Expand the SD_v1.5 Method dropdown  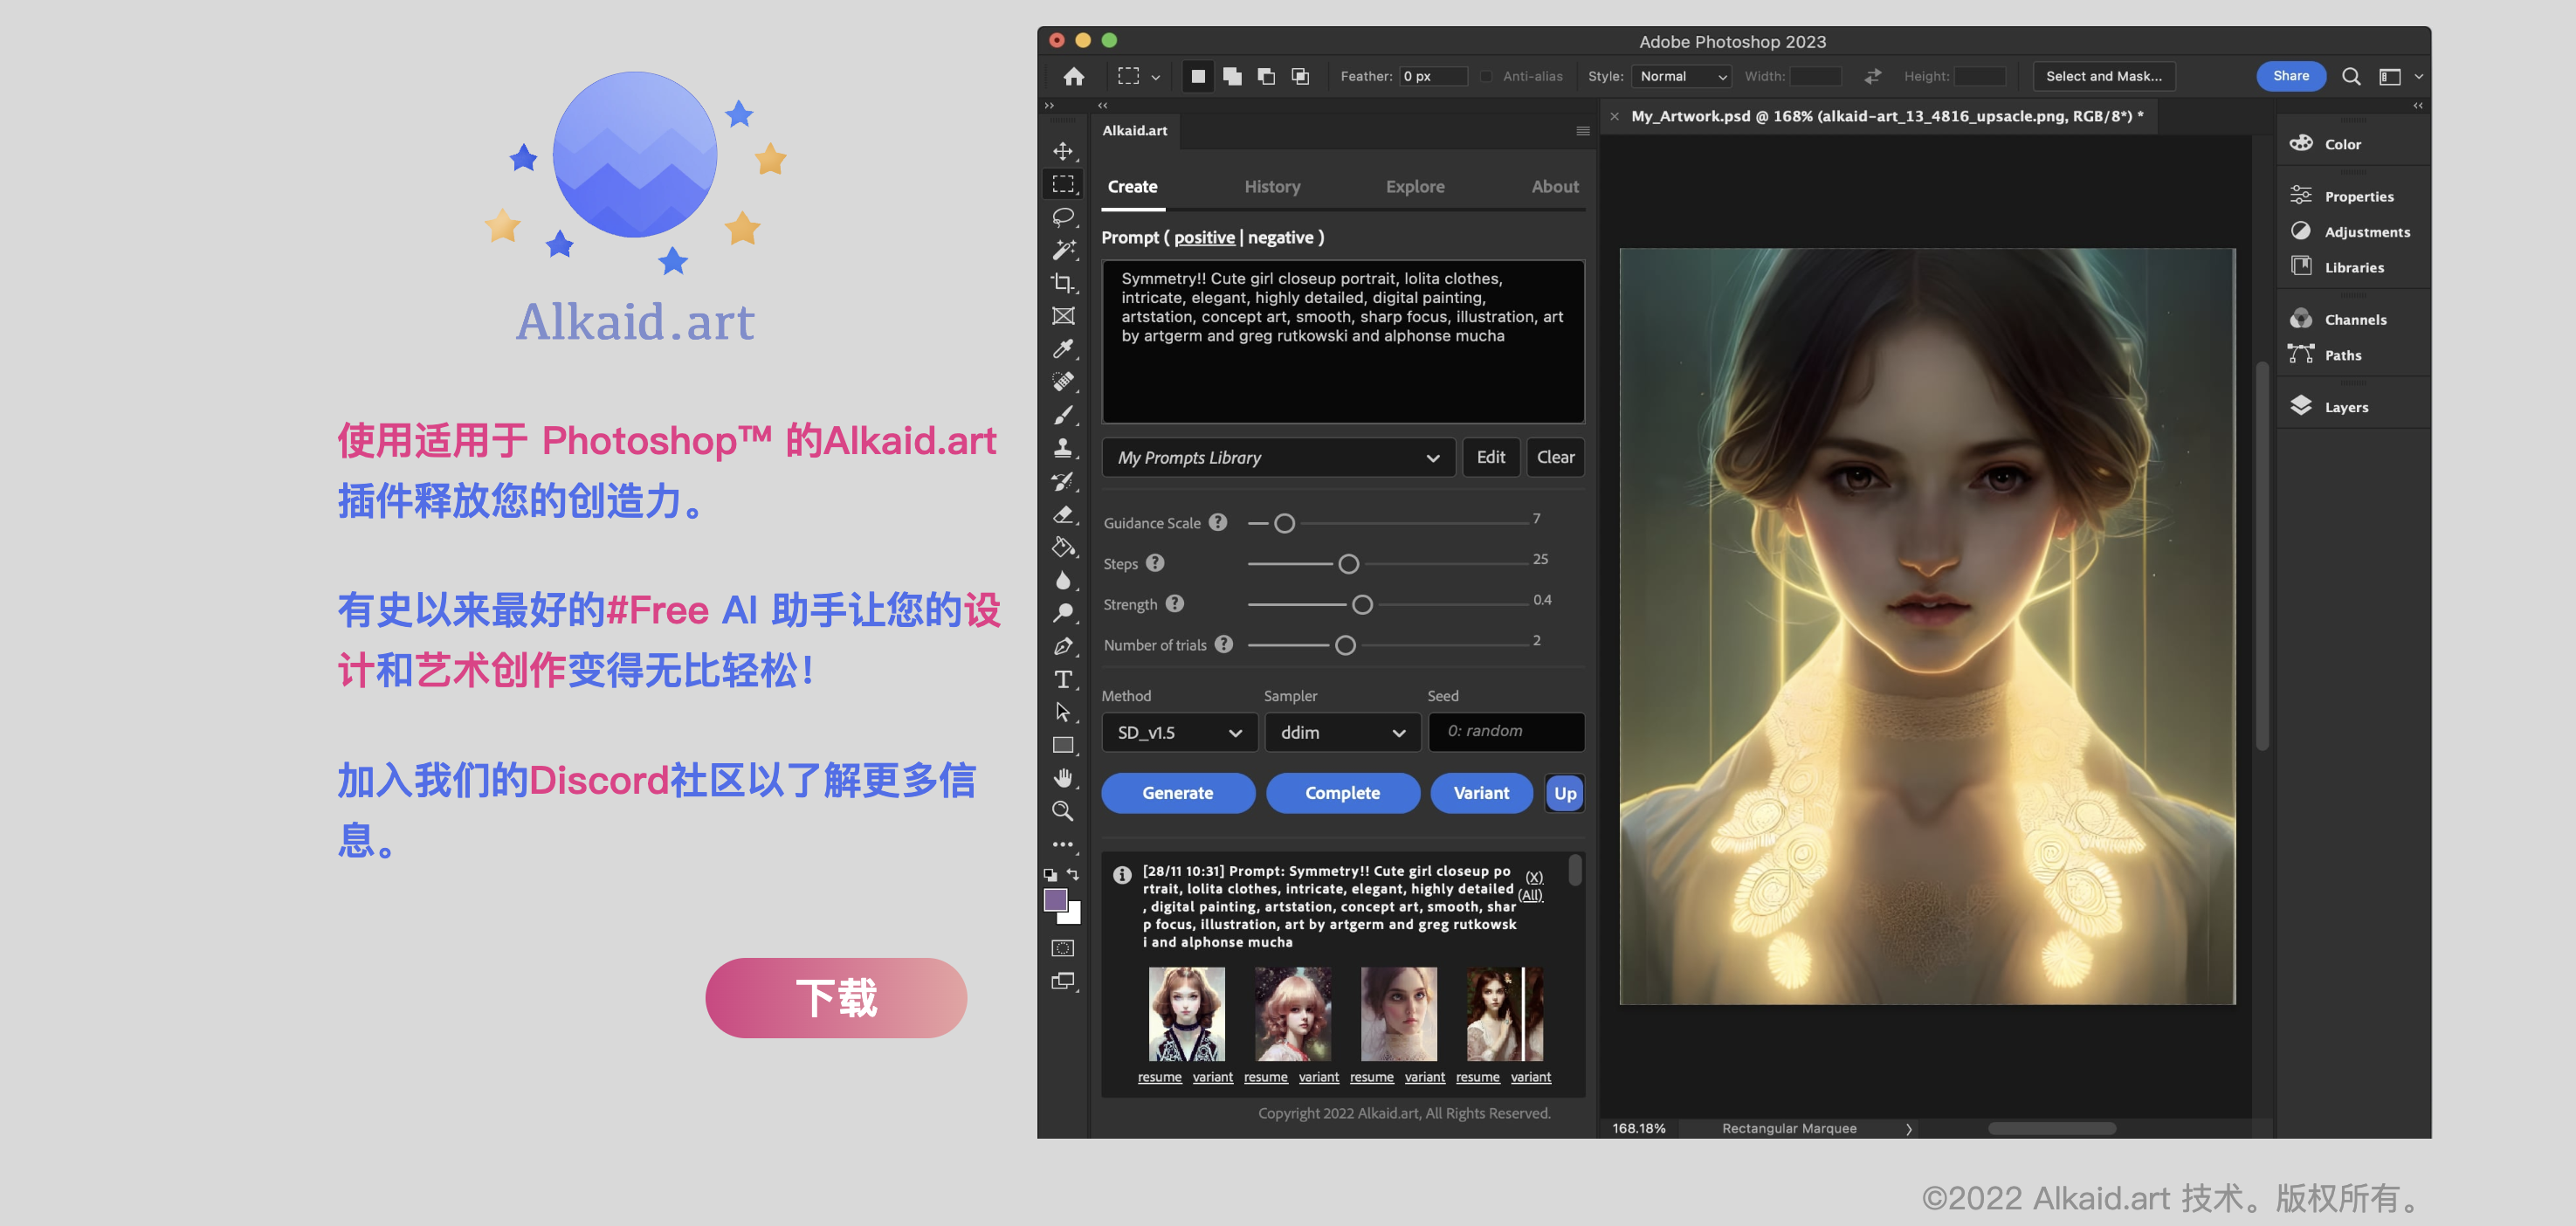coord(1179,732)
